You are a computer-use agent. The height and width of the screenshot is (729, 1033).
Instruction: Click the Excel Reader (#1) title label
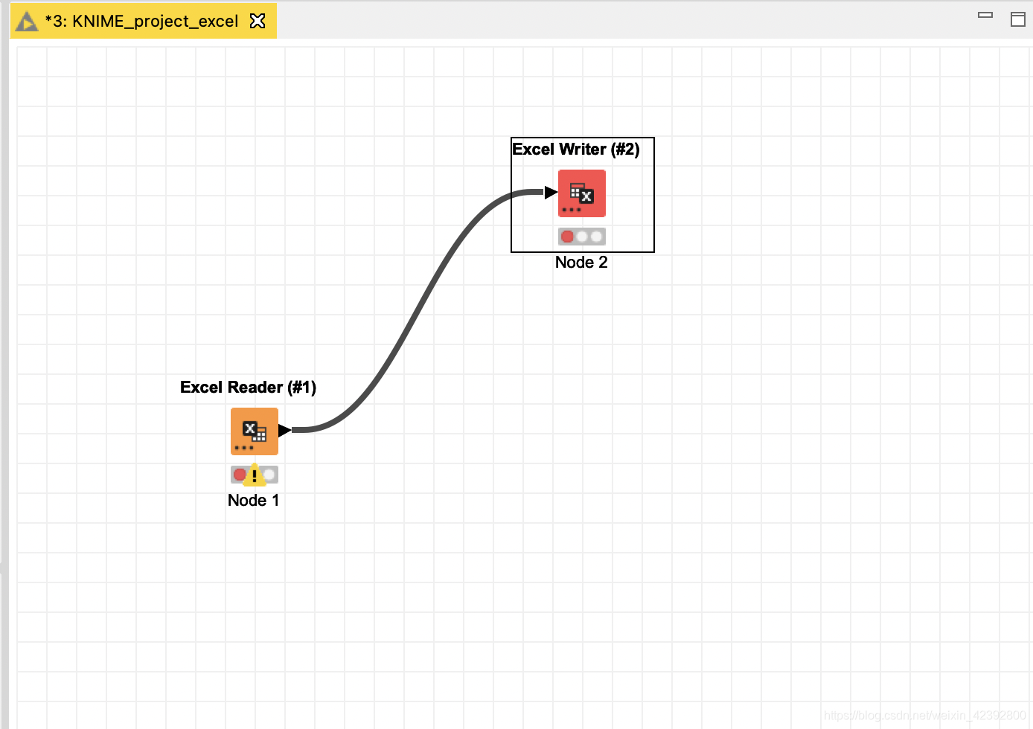(x=248, y=388)
